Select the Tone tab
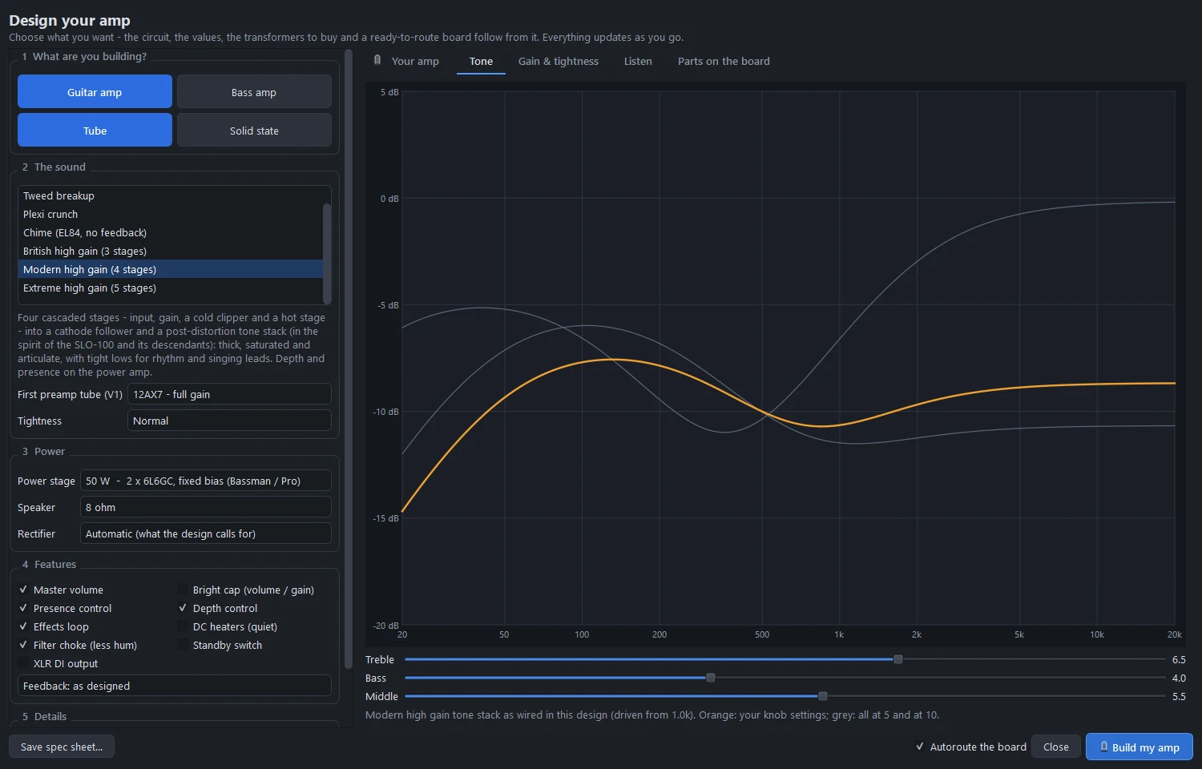The width and height of the screenshot is (1202, 769). click(481, 61)
